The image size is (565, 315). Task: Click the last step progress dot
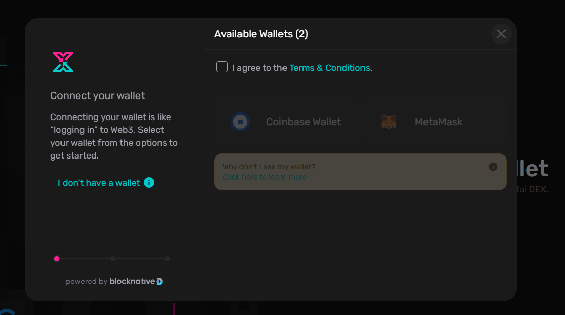tap(167, 259)
